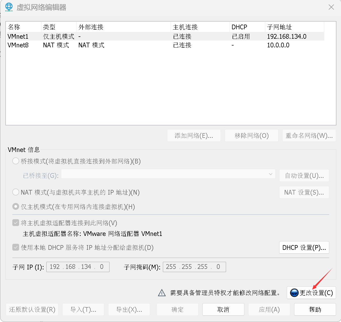Click the NAT 模式 type cell of VMnet8
The width and height of the screenshot is (341, 322).
pos(56,45)
